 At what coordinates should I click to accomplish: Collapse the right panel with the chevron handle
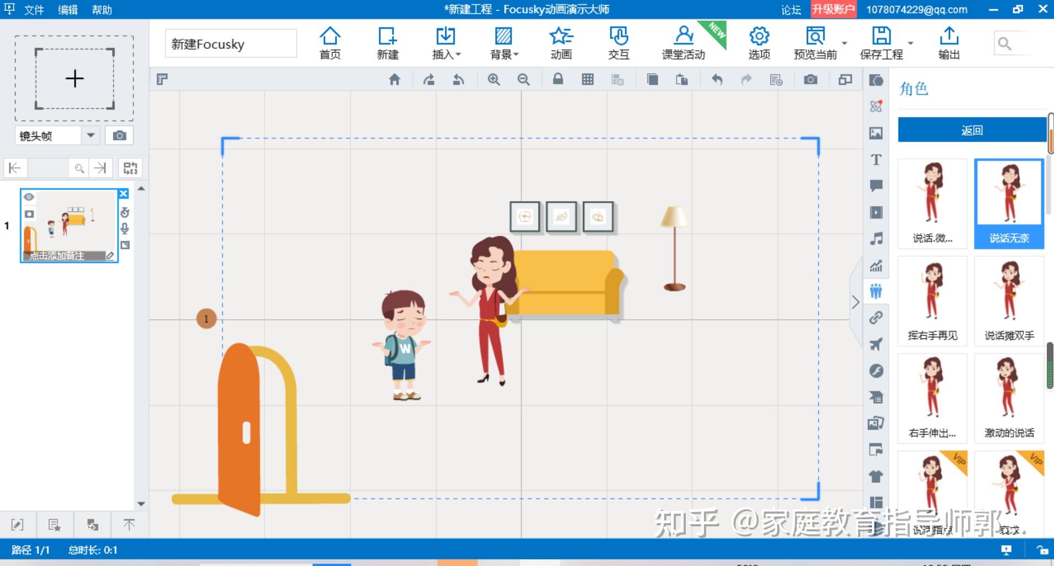[855, 302]
